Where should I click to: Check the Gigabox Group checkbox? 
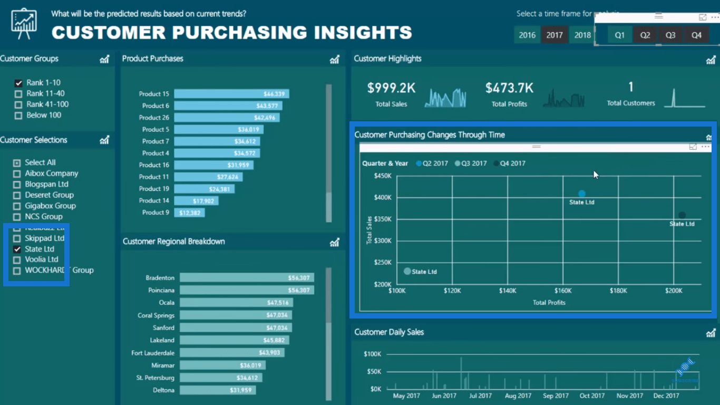(17, 206)
